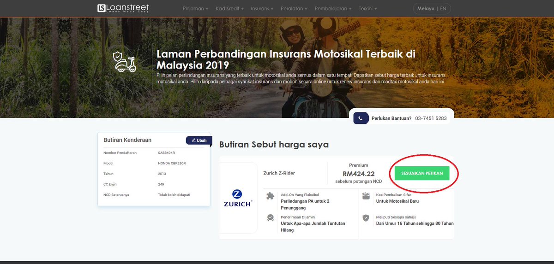This screenshot has width=554, height=264.
Task: Click the Butiran Kenderaan heading
Action: [127, 140]
